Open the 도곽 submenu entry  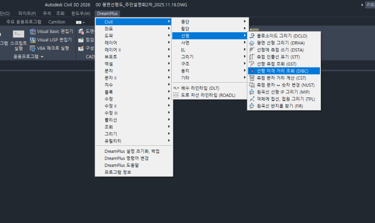(x=134, y=36)
